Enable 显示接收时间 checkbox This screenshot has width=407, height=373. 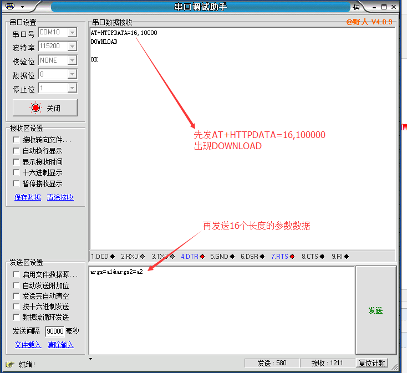click(16, 162)
